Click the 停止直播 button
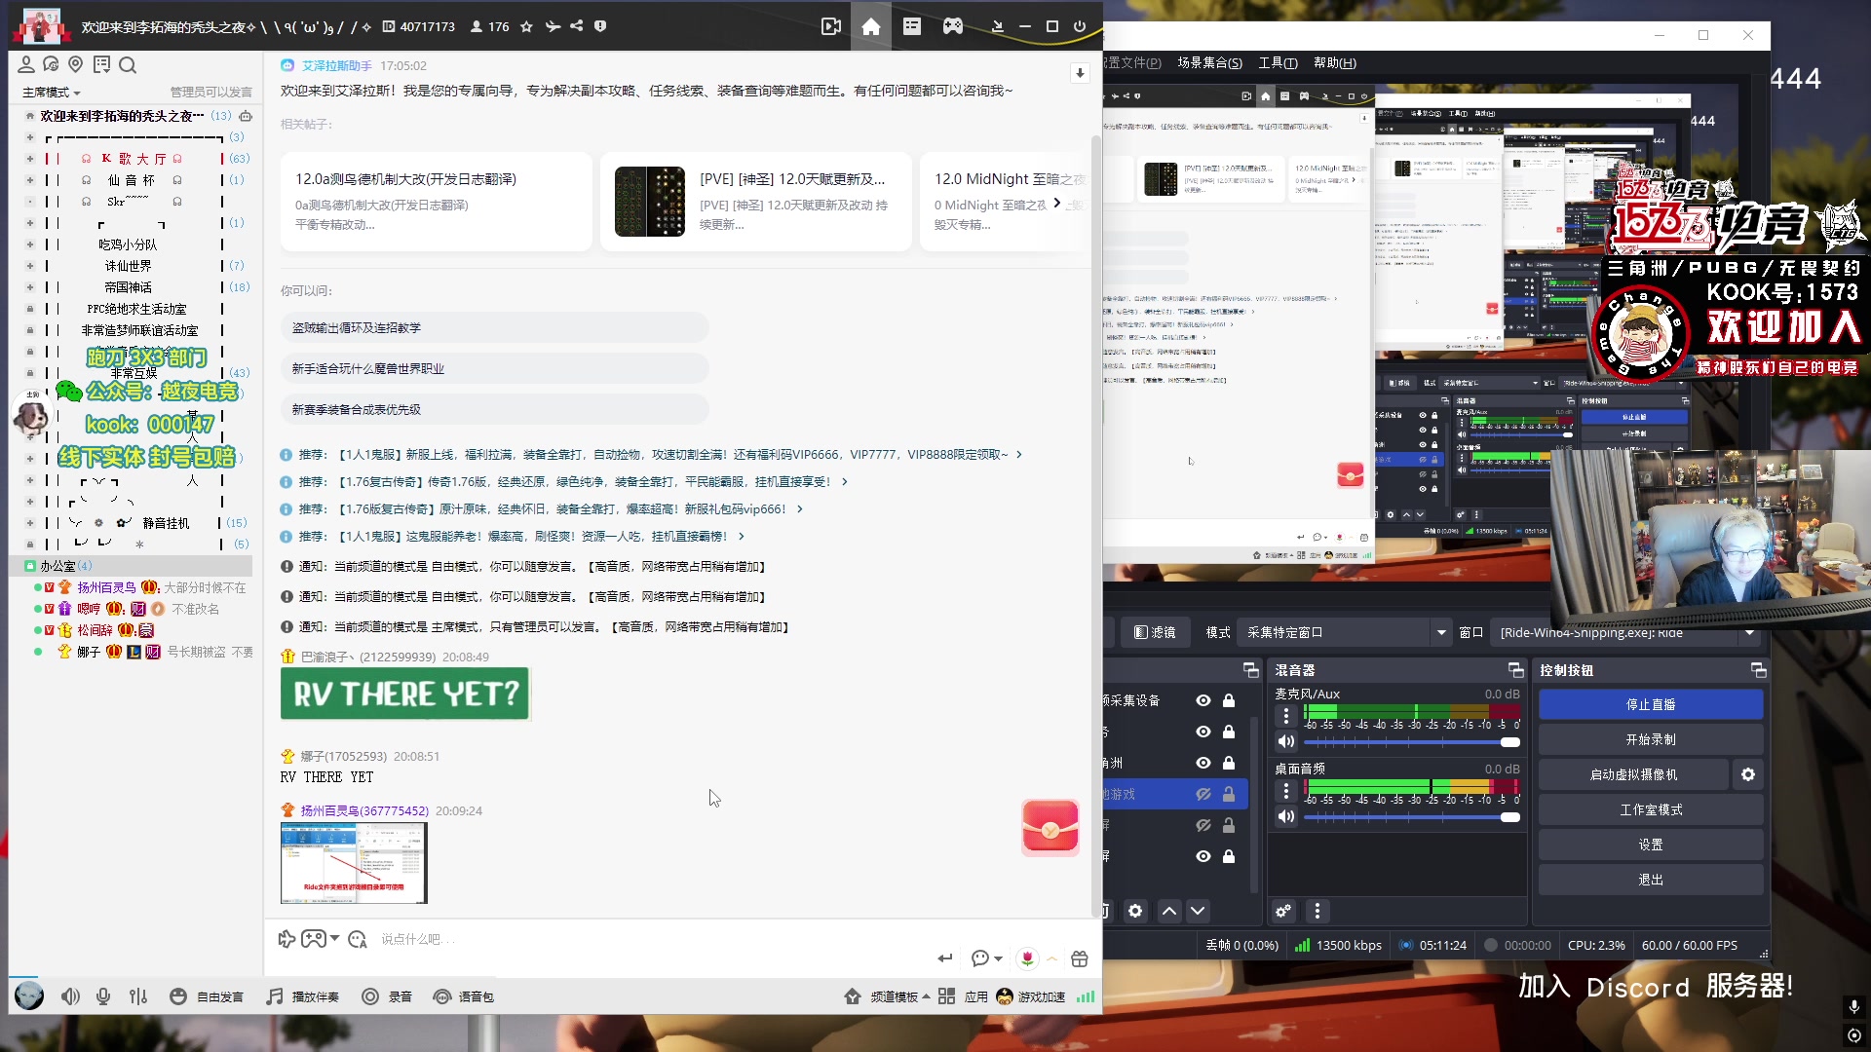Screen dimensions: 1871x1052 coord(1650,704)
